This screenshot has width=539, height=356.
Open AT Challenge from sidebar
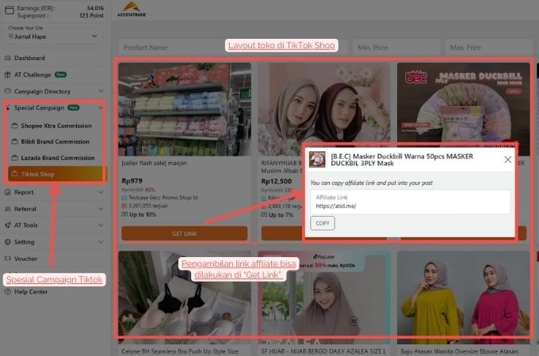[32, 75]
